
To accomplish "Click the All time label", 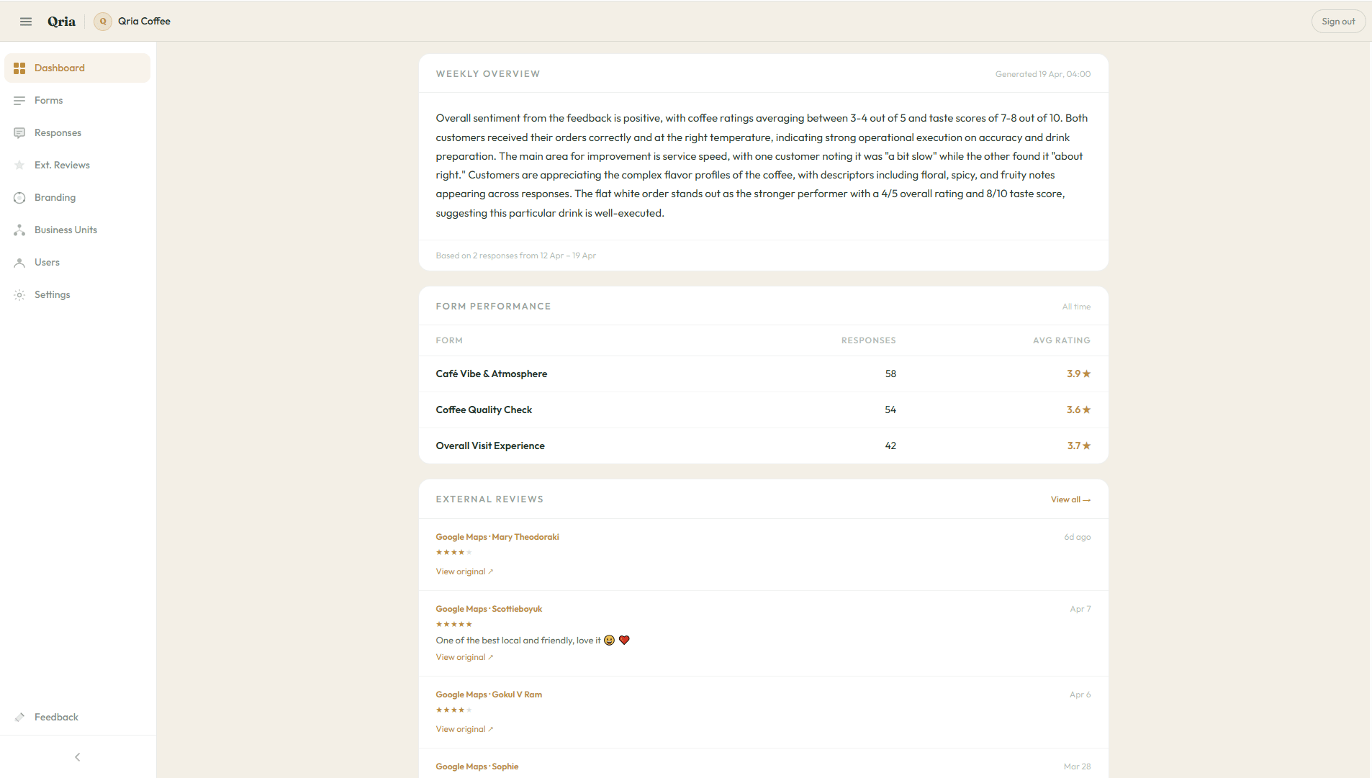I will [1076, 307].
